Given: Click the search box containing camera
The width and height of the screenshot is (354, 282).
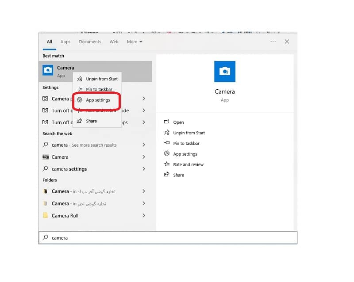Looking at the screenshot, I should click(168, 238).
